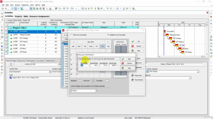Viewport: 213px width, 119px height.
Task: Open the WBS field browse button
Action: (190, 78)
